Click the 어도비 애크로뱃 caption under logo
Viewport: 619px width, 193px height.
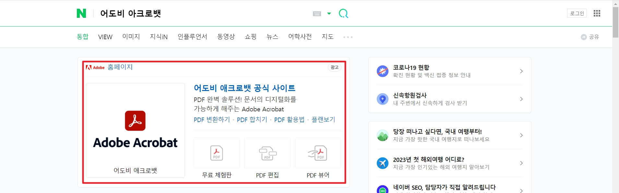tap(135, 170)
